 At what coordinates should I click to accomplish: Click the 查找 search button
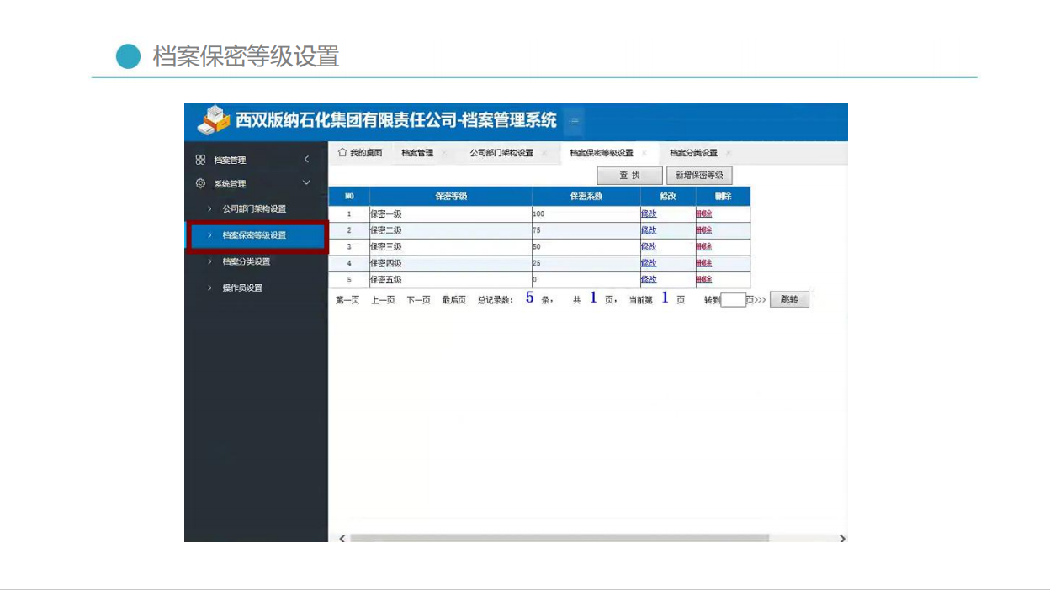[x=629, y=175]
